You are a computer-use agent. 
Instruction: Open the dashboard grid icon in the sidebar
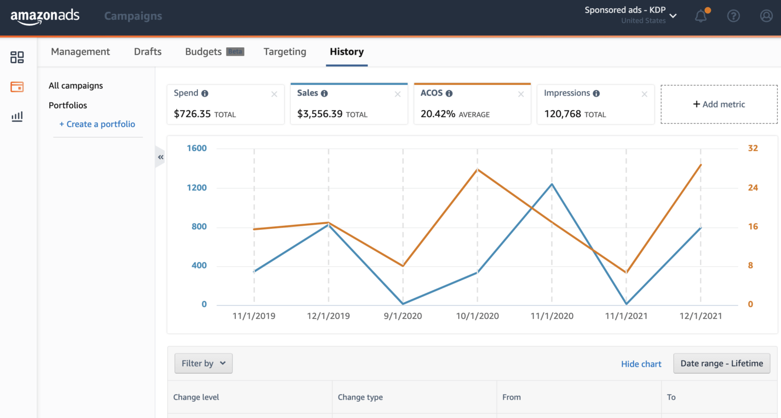coord(17,57)
